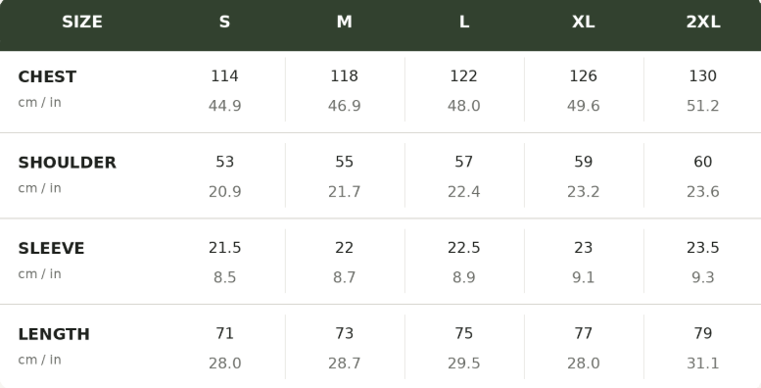Click the SLEEVE row label
Image resolution: width=761 pixels, height=388 pixels.
(51, 248)
